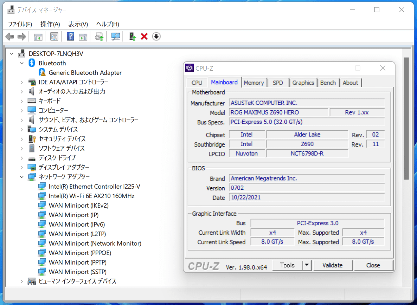Collapse the ネットワーク アダプター node
This screenshot has height=305, width=417.
[22, 177]
